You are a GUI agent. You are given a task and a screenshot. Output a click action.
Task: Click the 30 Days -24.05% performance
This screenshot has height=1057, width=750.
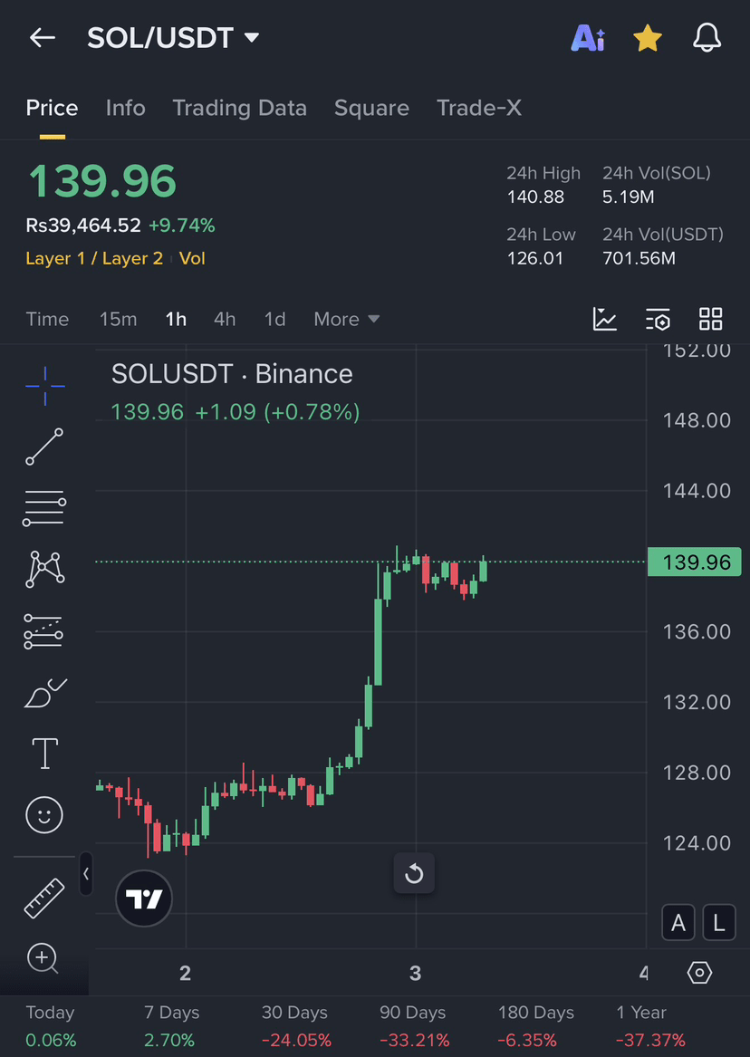pyautogui.click(x=296, y=1026)
